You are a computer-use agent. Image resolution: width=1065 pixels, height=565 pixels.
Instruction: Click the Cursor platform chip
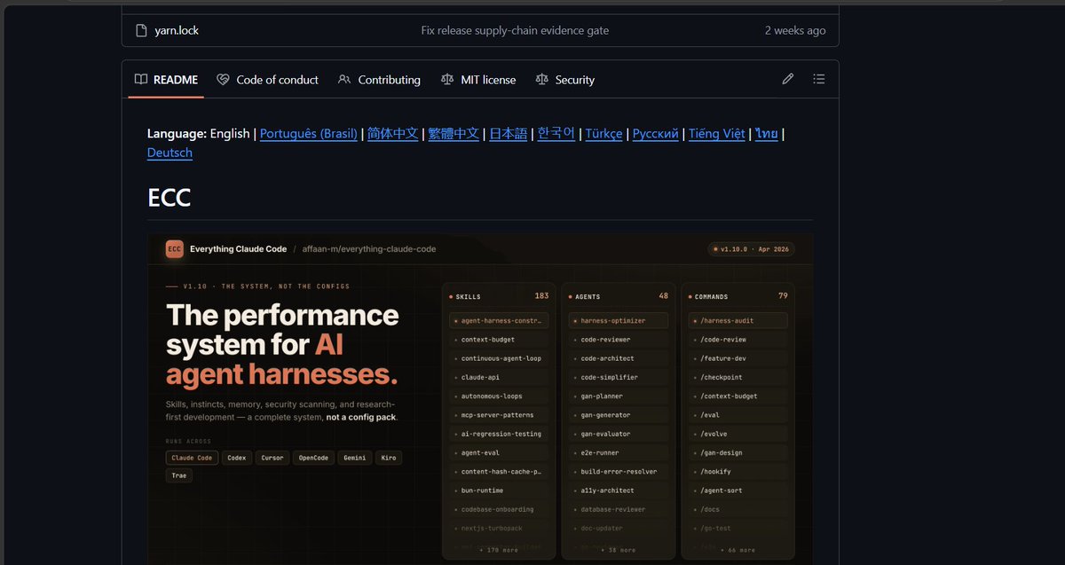point(272,458)
